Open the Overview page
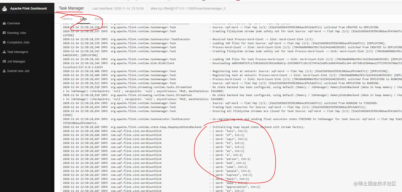This screenshot has width=402, height=192. pyautogui.click(x=14, y=23)
